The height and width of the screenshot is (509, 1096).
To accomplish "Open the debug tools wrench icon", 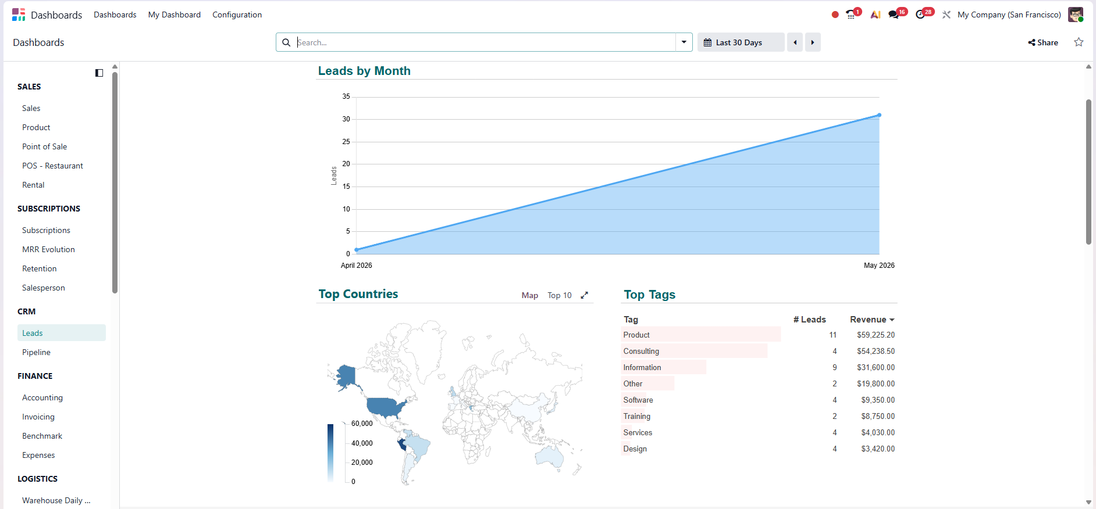I will point(946,15).
